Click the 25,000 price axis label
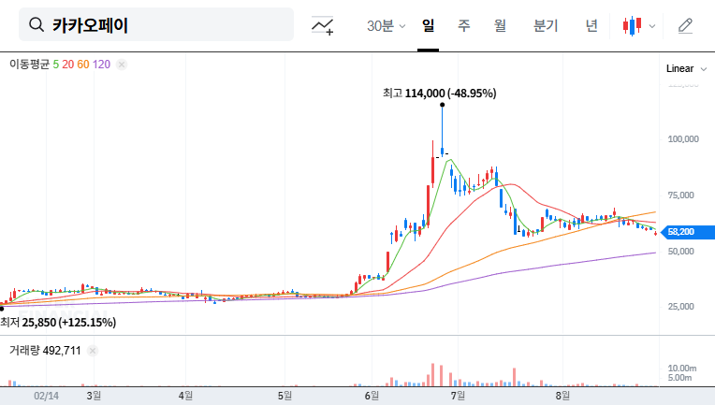 pyautogui.click(x=680, y=307)
